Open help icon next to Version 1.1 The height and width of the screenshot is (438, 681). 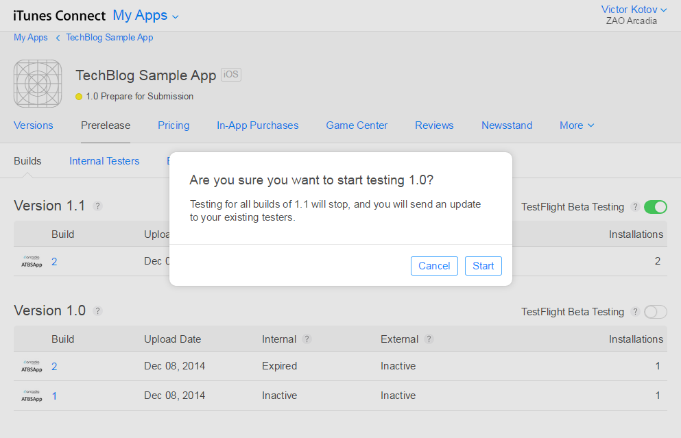point(97,206)
